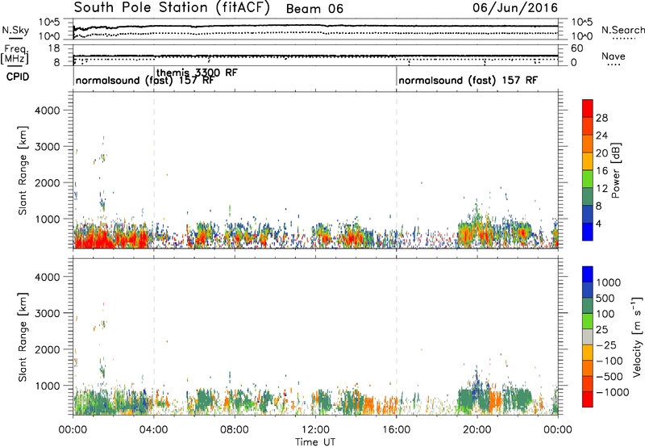Click the 'Velocity [m s-1]' colorbar title
Screen dimensions: 645x447
[x=637, y=336]
